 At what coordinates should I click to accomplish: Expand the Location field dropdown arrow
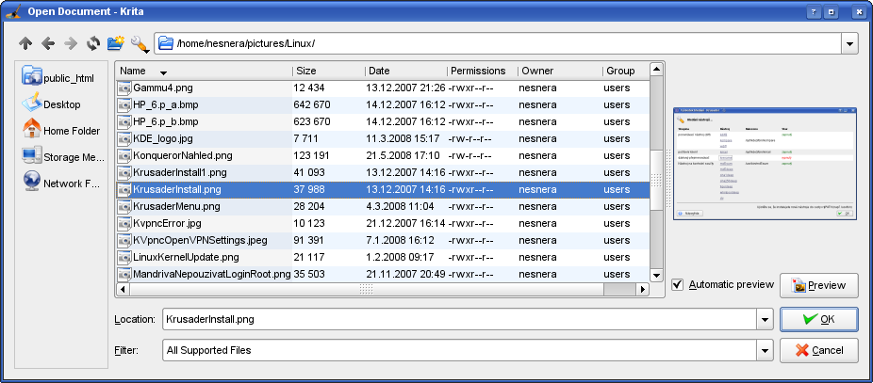point(764,320)
